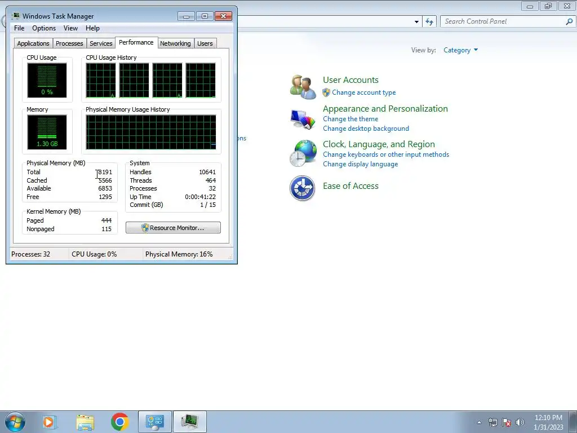577x433 pixels.
Task: Launch Windows Media Player from taskbar
Action: (49, 422)
